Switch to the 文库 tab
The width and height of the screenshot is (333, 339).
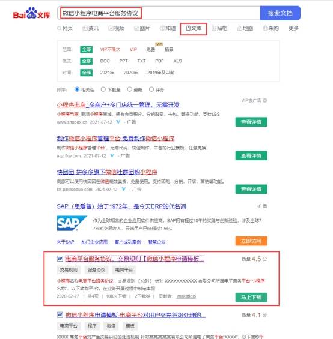pos(194,28)
